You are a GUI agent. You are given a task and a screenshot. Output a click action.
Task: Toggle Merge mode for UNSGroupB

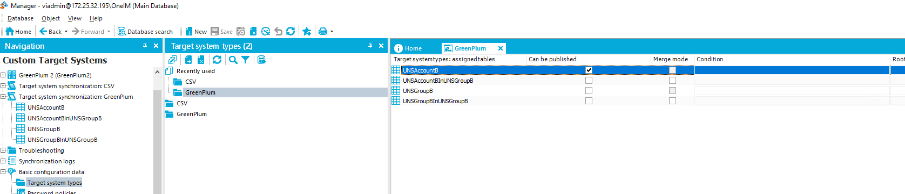672,91
